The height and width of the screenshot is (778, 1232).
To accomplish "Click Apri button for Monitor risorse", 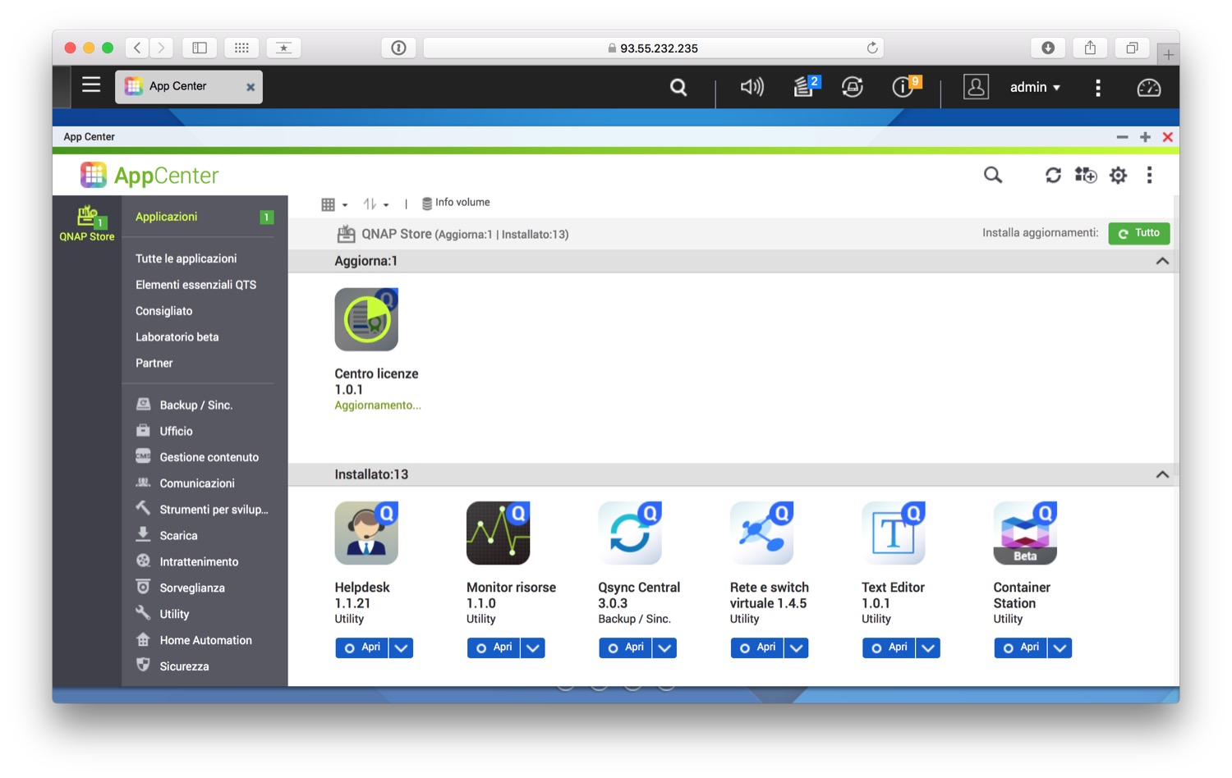I will (x=494, y=648).
